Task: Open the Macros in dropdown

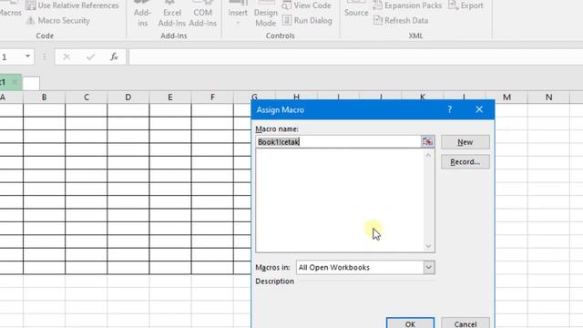Action: click(x=428, y=267)
